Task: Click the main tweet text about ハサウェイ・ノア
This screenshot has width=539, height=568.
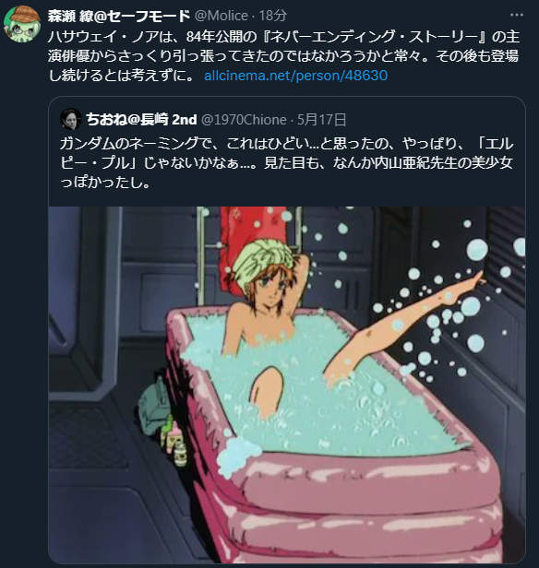Action: click(283, 56)
